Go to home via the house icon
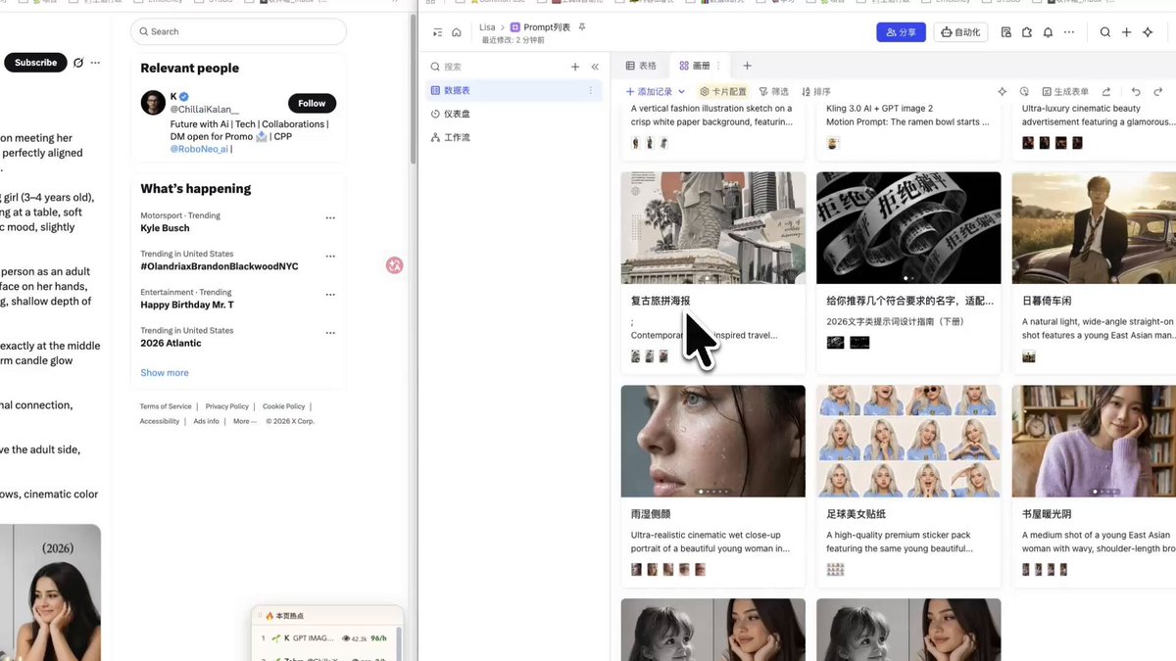Screen dimensions: 1176x661 pos(457,32)
